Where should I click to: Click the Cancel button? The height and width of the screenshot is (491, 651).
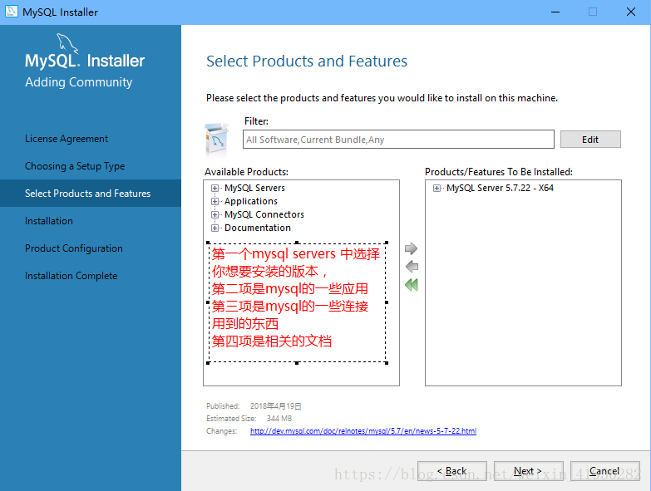(605, 471)
